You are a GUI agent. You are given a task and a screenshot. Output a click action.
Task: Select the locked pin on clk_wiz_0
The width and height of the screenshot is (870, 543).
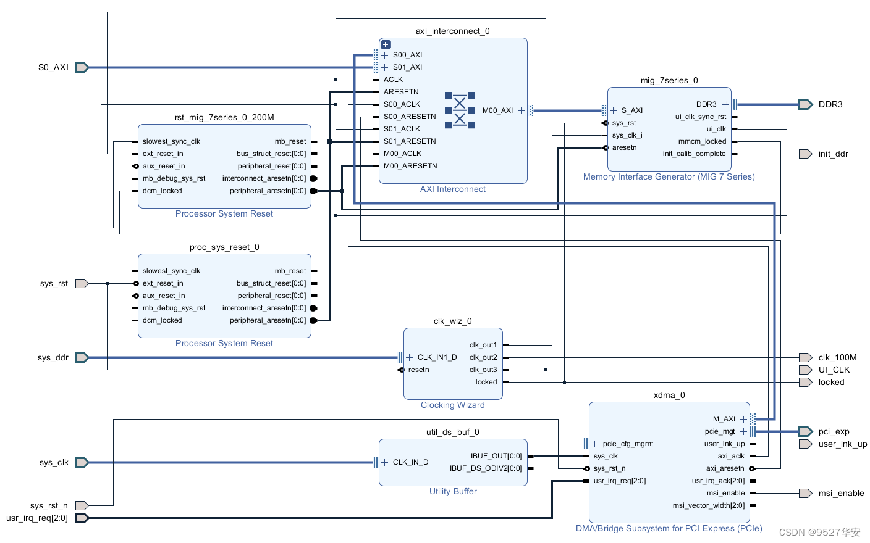486,382
